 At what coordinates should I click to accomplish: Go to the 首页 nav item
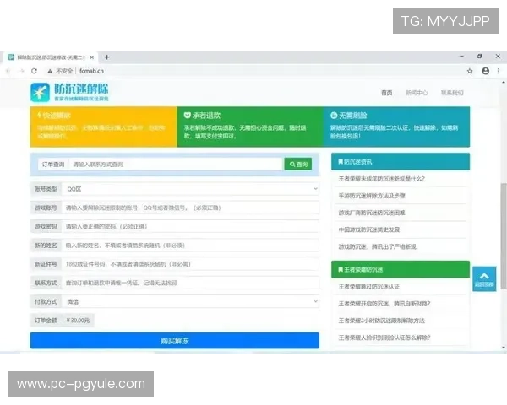(x=387, y=93)
